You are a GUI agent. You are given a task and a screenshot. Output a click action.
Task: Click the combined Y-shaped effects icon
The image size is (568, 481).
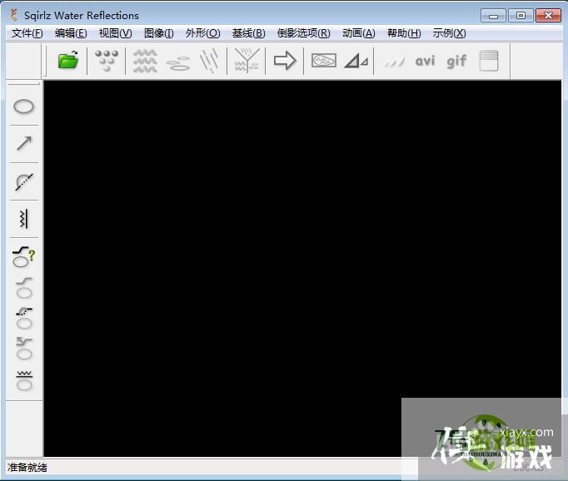pyautogui.click(x=247, y=61)
